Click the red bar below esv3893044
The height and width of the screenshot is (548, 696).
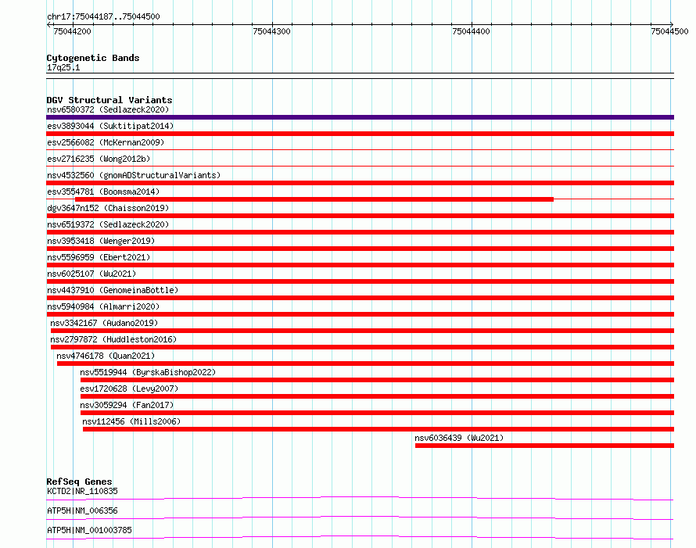360,134
